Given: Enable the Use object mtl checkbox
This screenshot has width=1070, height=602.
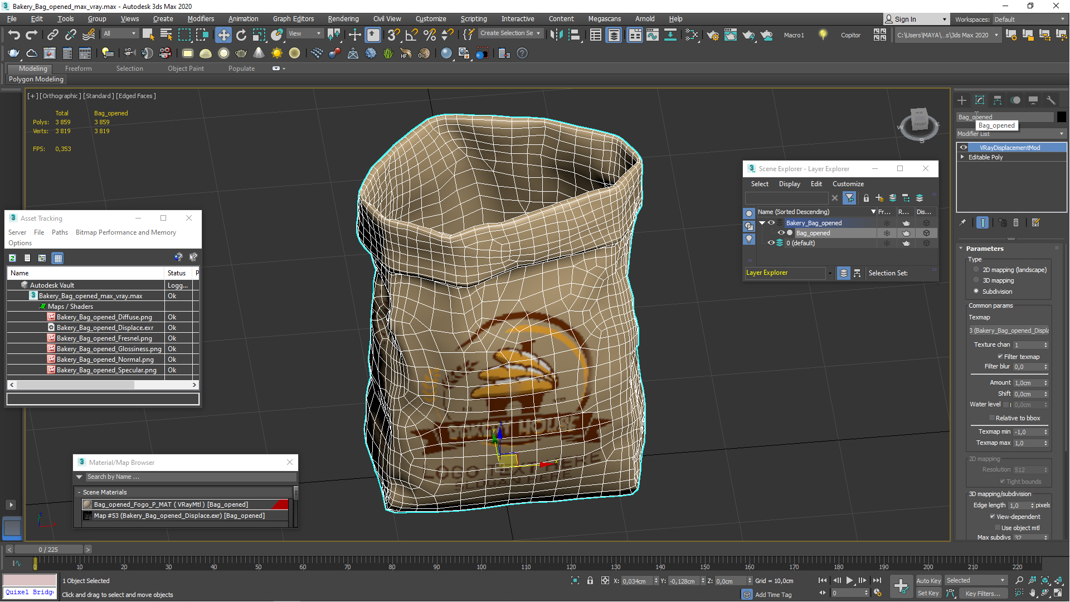Looking at the screenshot, I should click(998, 528).
